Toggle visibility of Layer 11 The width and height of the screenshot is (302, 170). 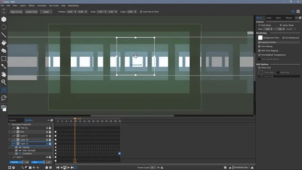click(x=14, y=144)
